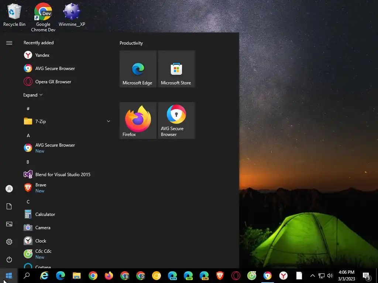Launch AVG Secure Browser under Recently added
The image size is (378, 283).
pos(67,68)
